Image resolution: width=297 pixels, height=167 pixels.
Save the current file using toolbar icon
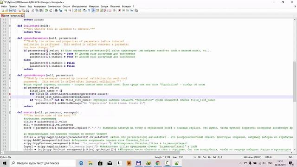click(11, 10)
